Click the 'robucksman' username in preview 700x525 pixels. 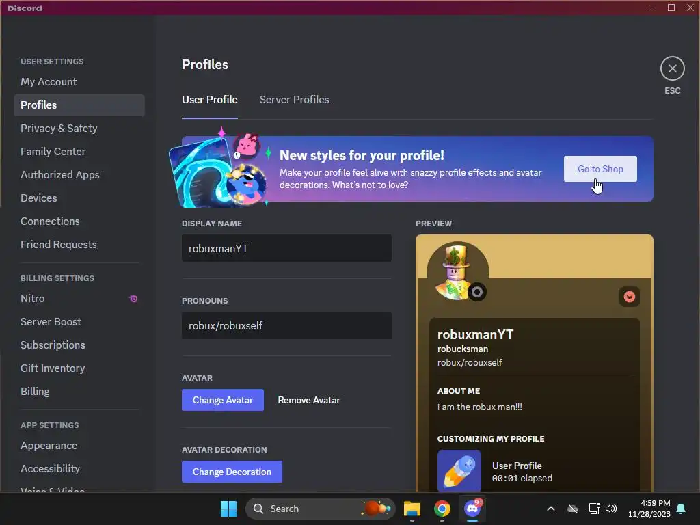point(463,349)
